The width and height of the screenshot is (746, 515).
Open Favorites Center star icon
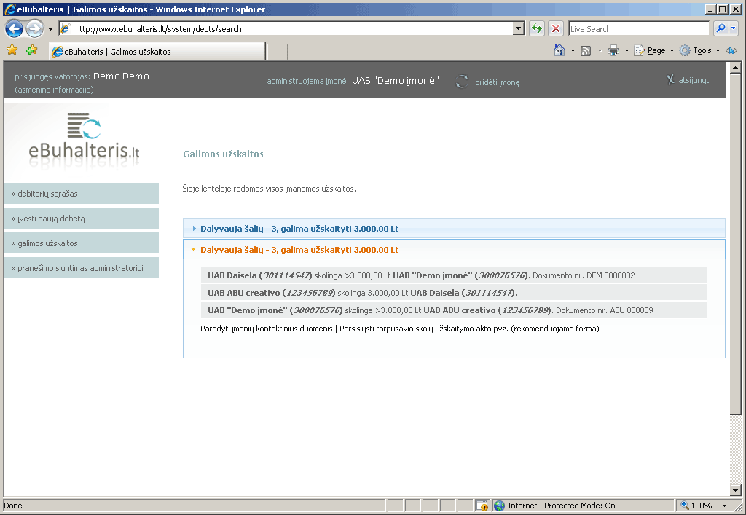[x=12, y=50]
